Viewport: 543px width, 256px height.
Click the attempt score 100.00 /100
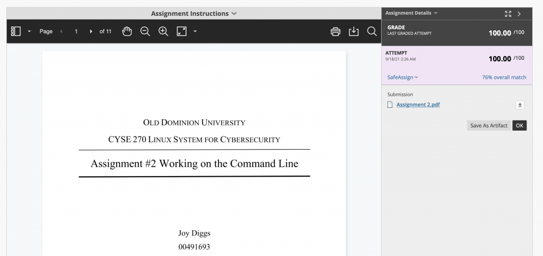click(x=506, y=59)
